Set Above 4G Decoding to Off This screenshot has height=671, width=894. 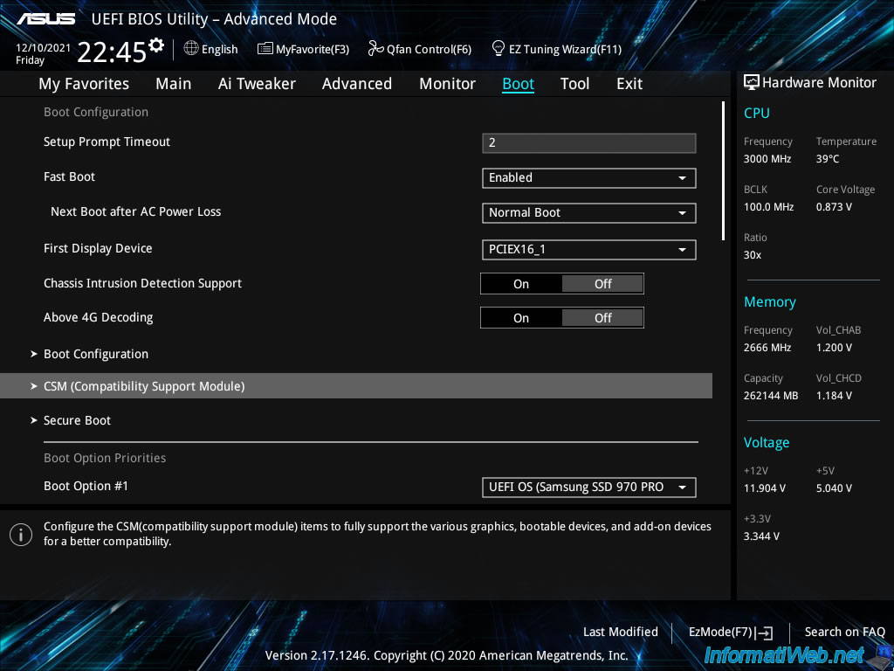(602, 318)
